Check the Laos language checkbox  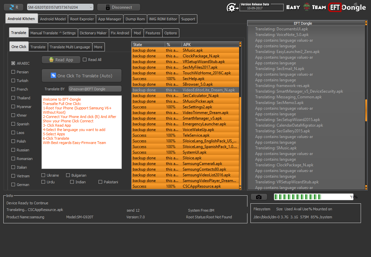tap(13, 133)
